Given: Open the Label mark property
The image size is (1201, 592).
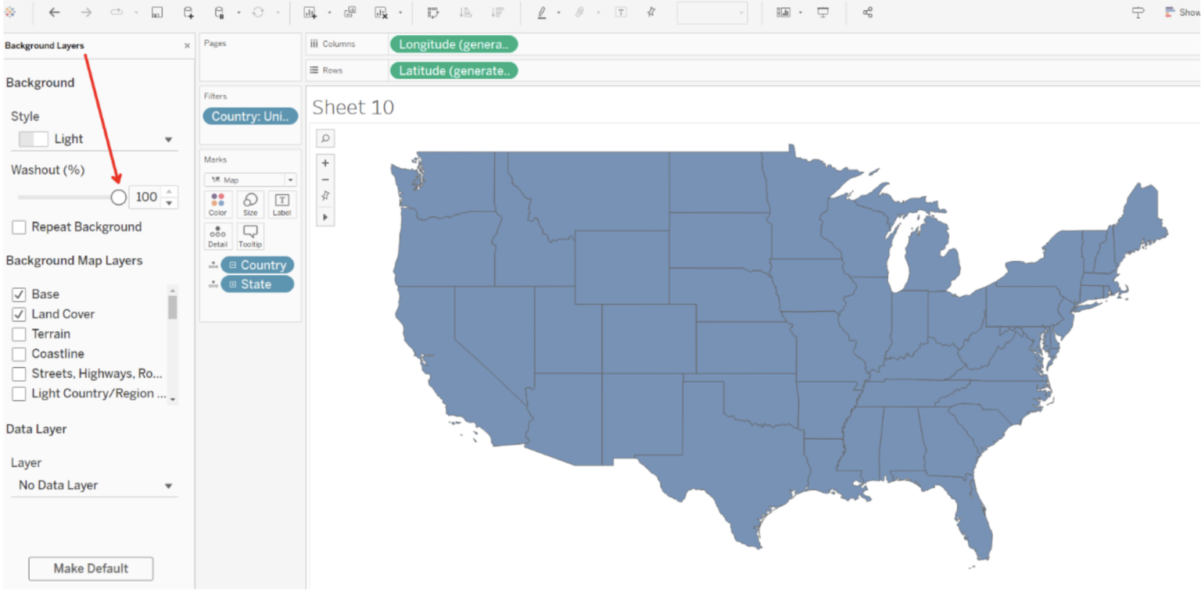Looking at the screenshot, I should coord(281,205).
